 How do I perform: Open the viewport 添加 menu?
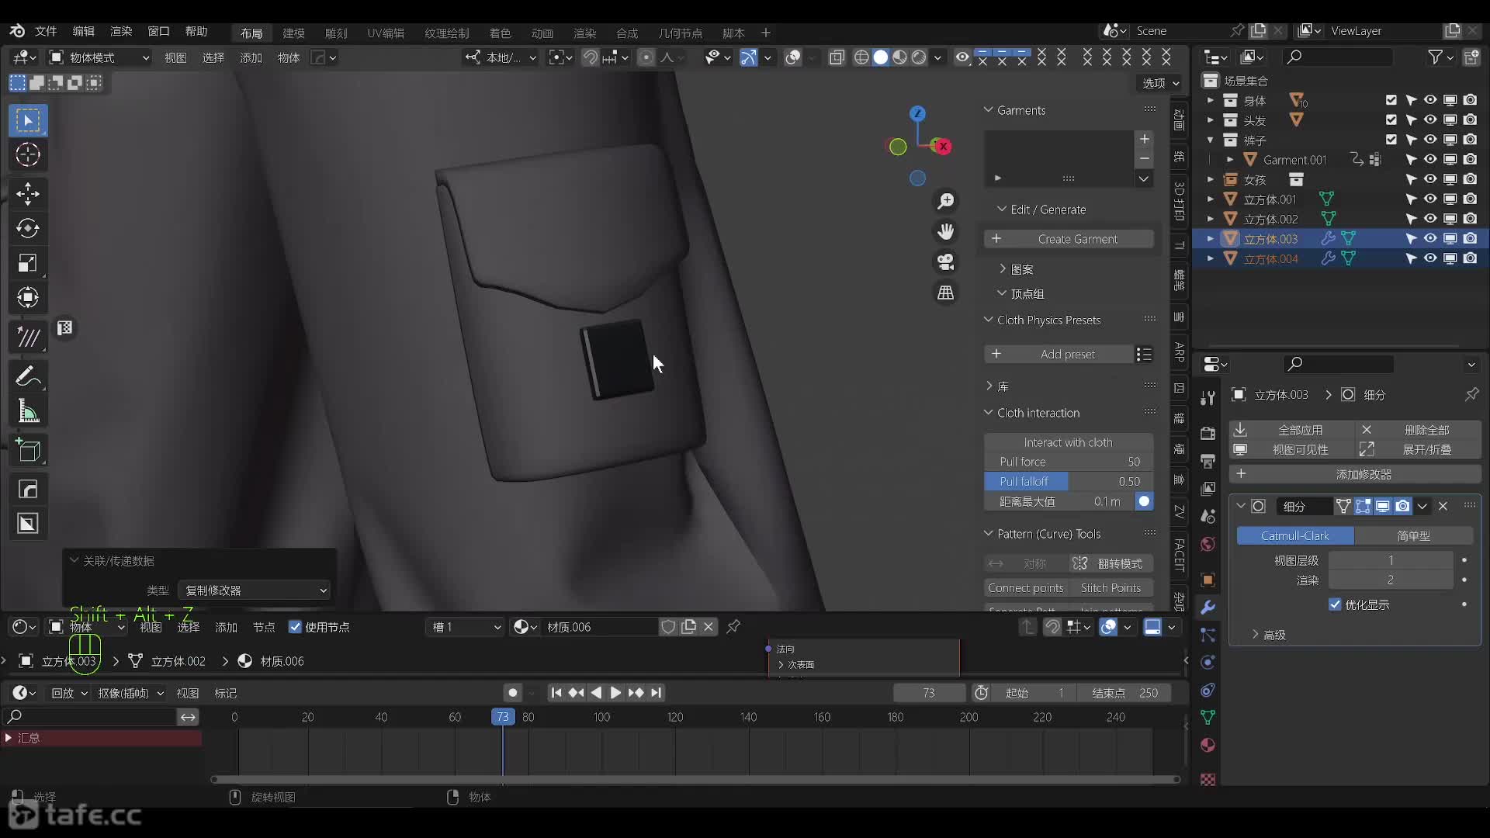click(251, 57)
